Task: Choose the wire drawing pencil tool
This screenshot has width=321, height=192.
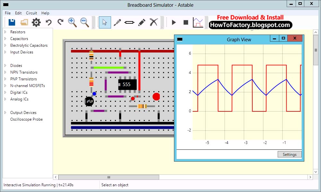Action: [x=142, y=22]
